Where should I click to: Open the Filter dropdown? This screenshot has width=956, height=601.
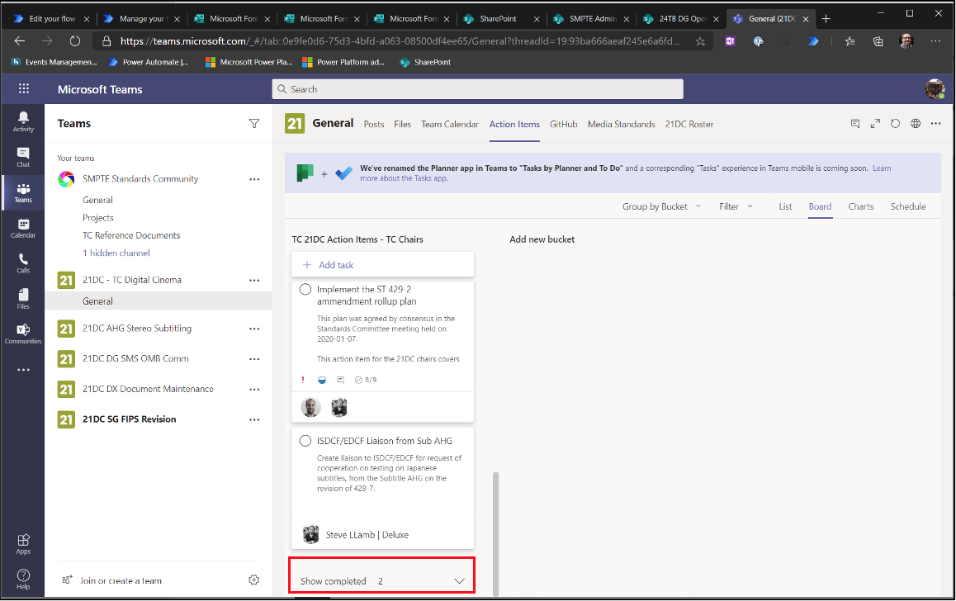(x=736, y=206)
